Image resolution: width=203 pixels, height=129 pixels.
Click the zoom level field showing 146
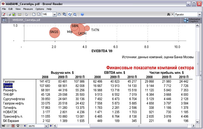[x=47, y=14]
